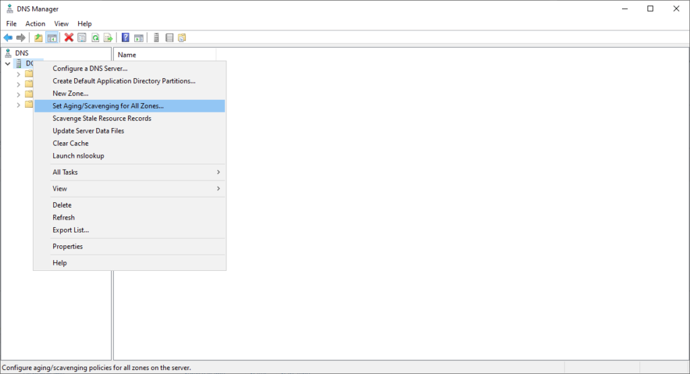Open Properties via the toolbar icon

tap(82, 38)
